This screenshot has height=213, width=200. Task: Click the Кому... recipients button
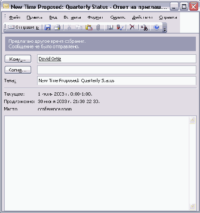pos(18,59)
